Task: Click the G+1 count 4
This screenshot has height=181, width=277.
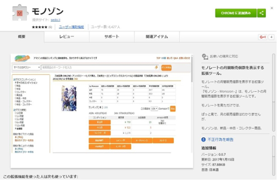Action: coord(271,37)
